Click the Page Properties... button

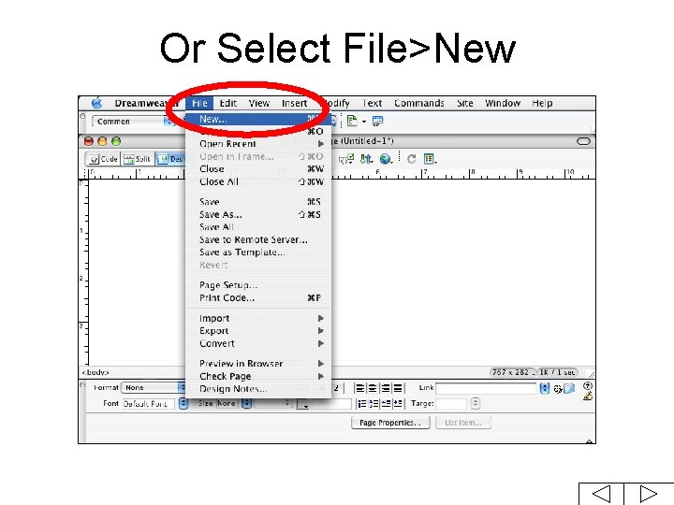coord(390,423)
